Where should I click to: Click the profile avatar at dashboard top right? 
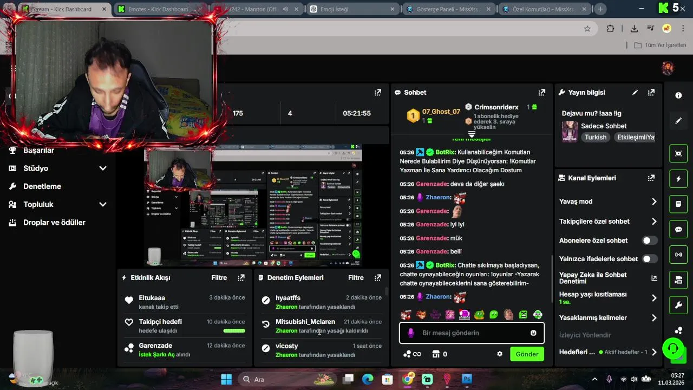668,68
